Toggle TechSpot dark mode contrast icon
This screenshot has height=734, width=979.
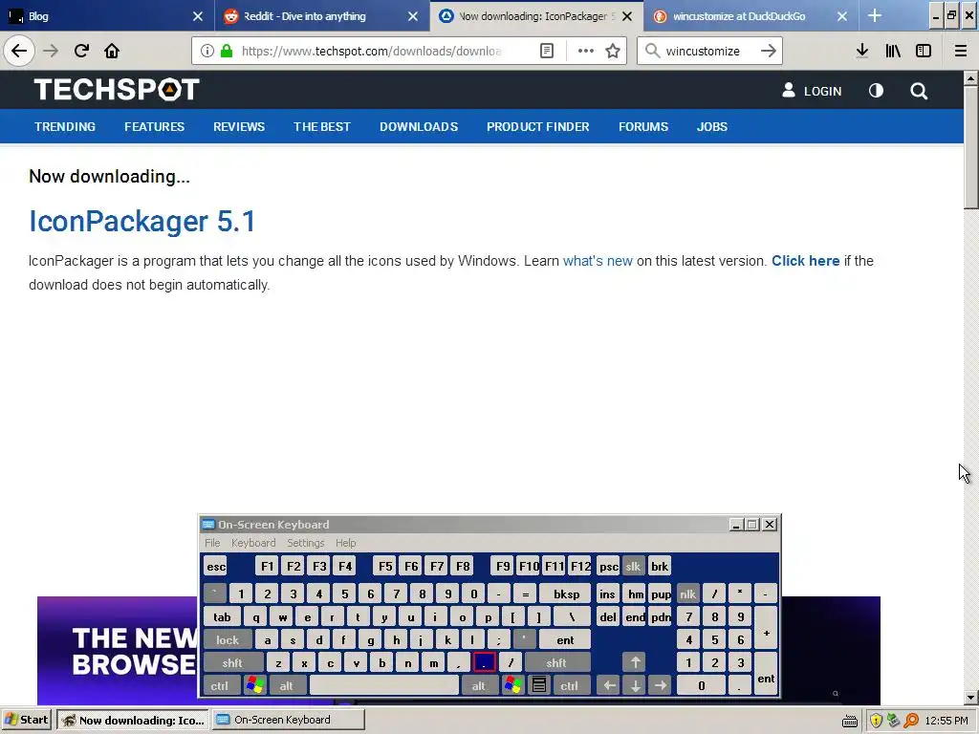tap(876, 91)
